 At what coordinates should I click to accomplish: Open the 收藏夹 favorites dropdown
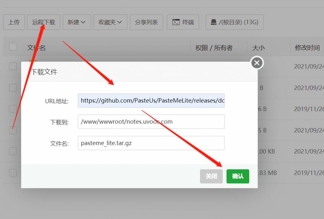point(110,22)
